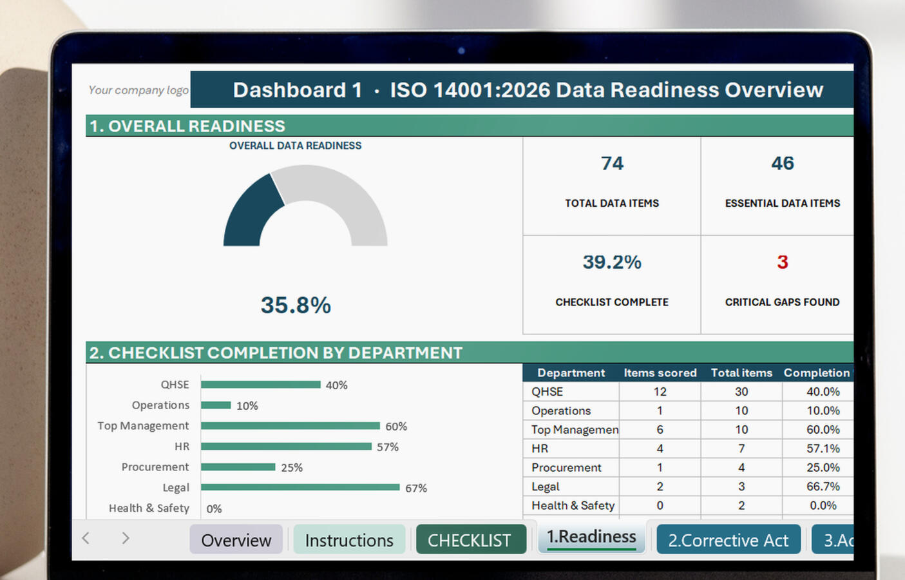This screenshot has height=580, width=905.
Task: Click the 'Department' table column header
Action: click(x=571, y=373)
